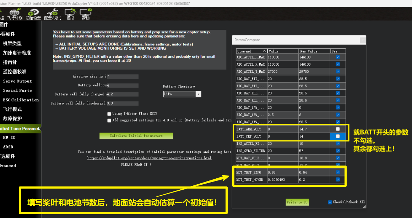Enable the Using T-Motor Flame ESC checkbox
The image size is (412, 218).
109,114
